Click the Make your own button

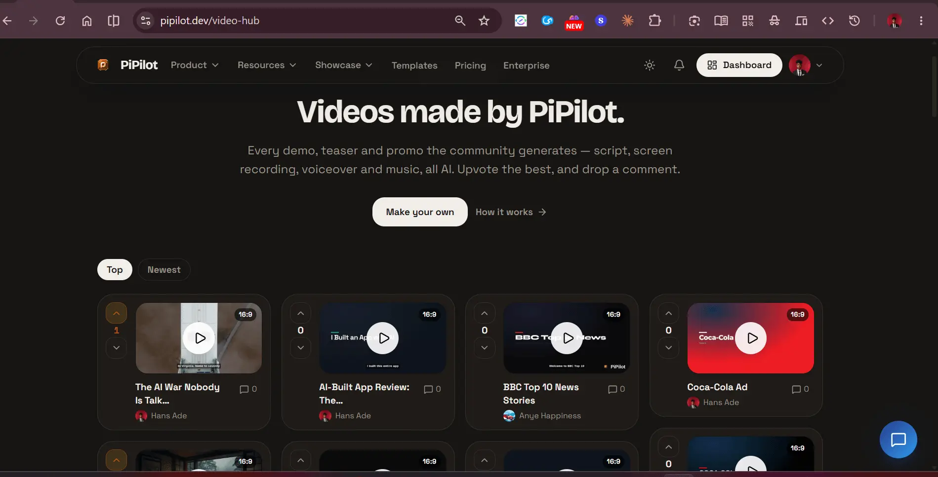click(420, 212)
